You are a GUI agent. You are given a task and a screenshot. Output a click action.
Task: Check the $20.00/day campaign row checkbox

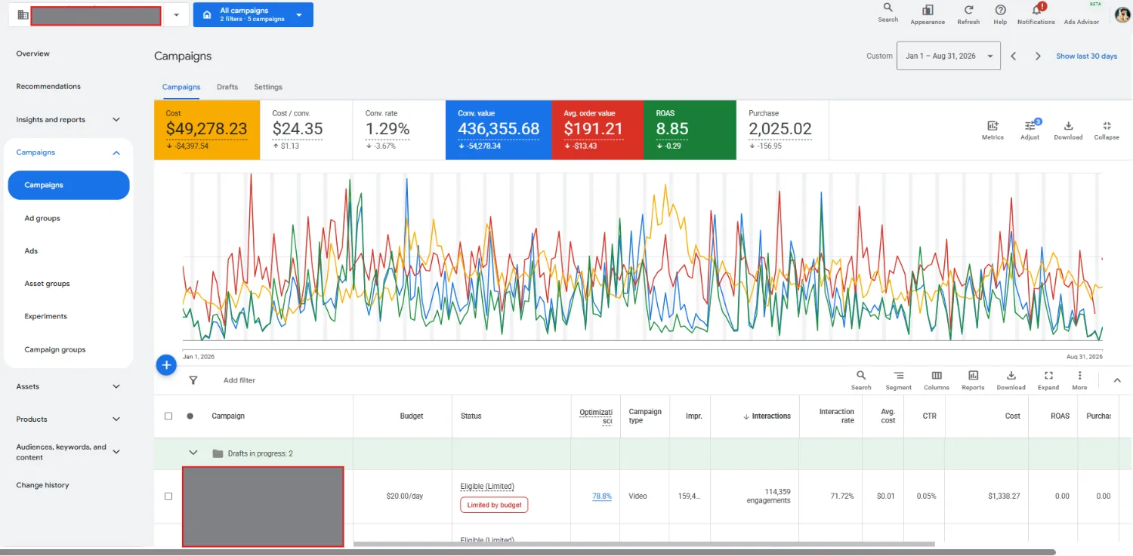pos(168,496)
